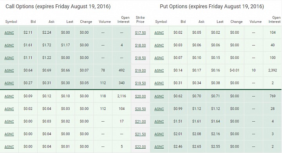Open AGNC call symbol in $22.00 strike row
The image size is (282, 153).
coord(9,147)
